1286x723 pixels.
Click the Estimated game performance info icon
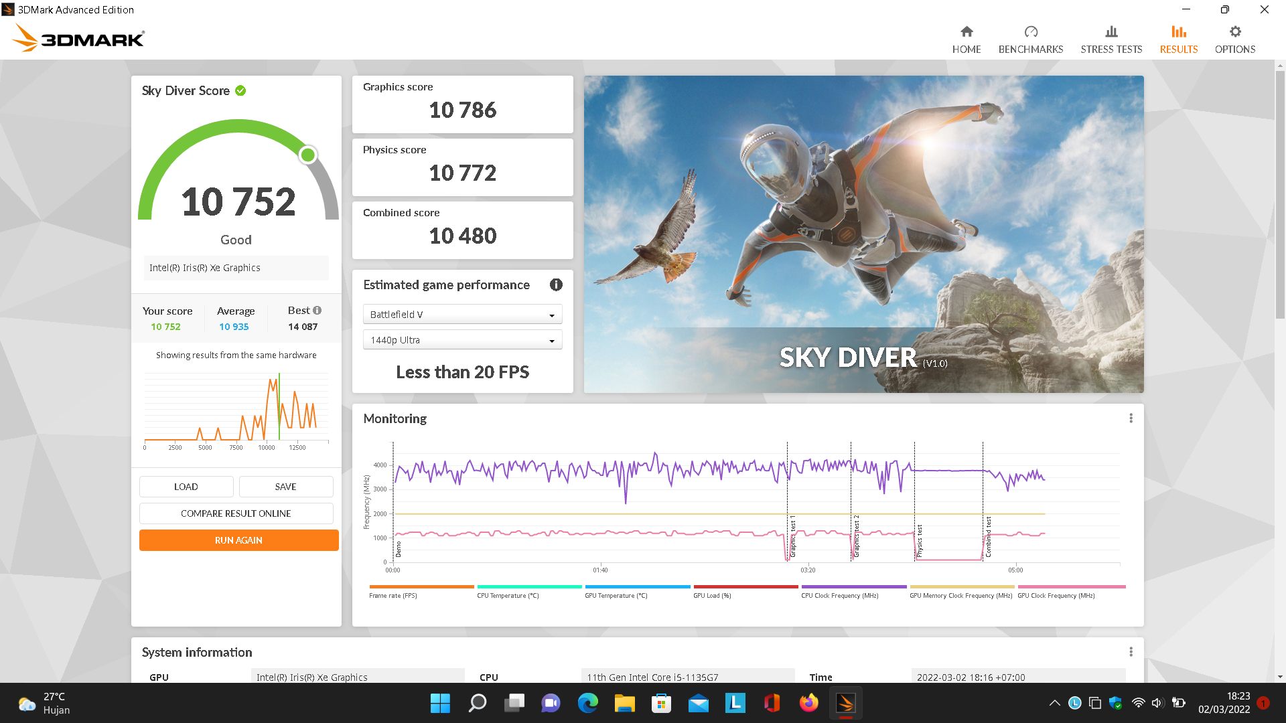tap(556, 285)
